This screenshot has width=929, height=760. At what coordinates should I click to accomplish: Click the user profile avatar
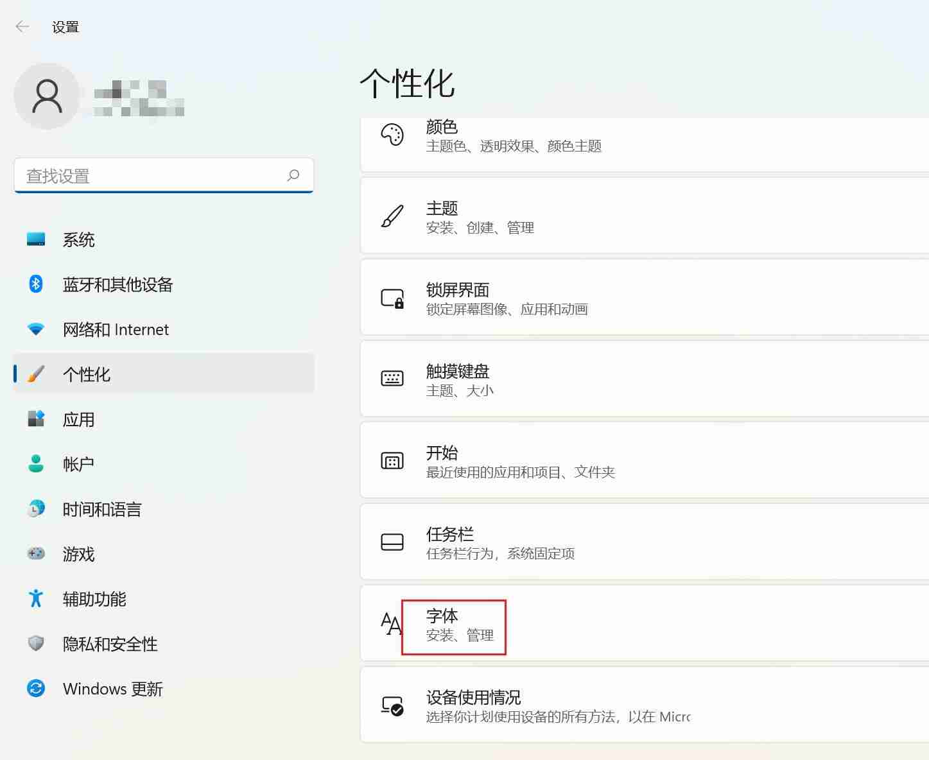[47, 96]
